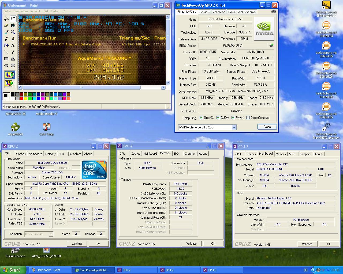
Task: Switch to TechPowerUp GPU-Z taskbar button
Action: 93,270
